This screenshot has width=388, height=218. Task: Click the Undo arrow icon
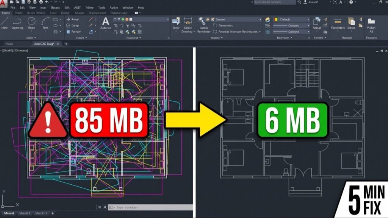click(47, 2)
